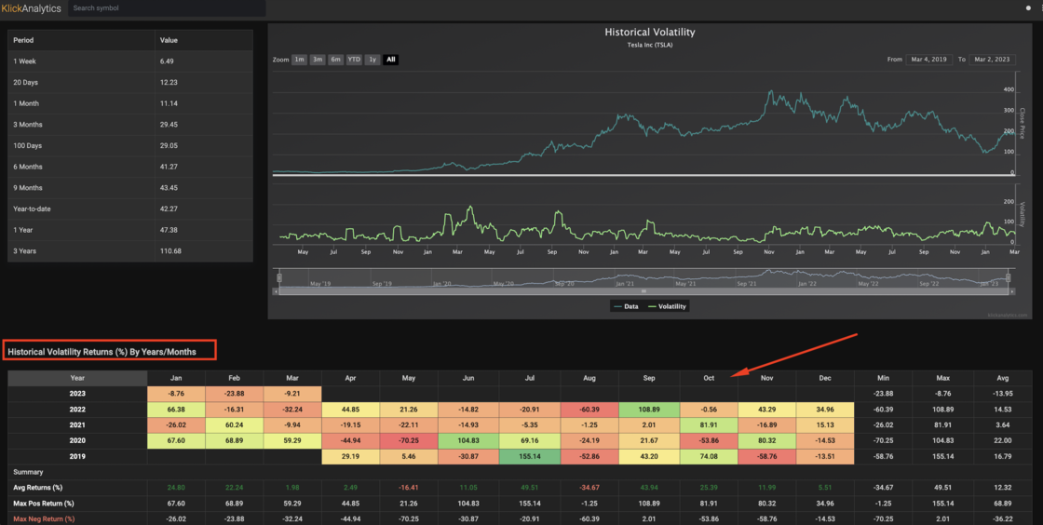
Task: Click the navigator scrollbar left arrow
Action: 276,291
